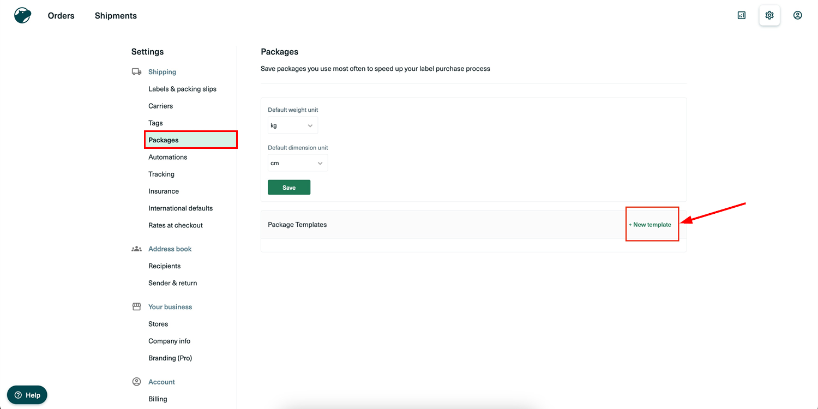The height and width of the screenshot is (409, 818).
Task: Select Carriers in the settings sidebar
Action: (160, 106)
